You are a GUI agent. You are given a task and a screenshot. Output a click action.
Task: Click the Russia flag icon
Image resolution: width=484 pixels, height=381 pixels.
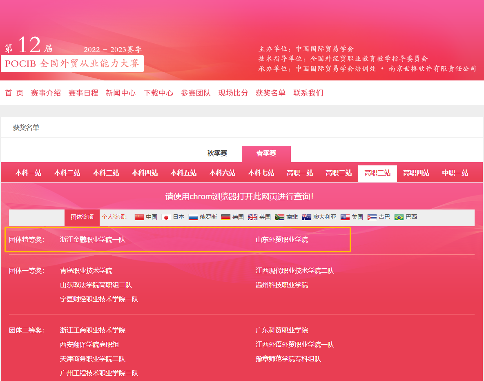pyautogui.click(x=193, y=217)
